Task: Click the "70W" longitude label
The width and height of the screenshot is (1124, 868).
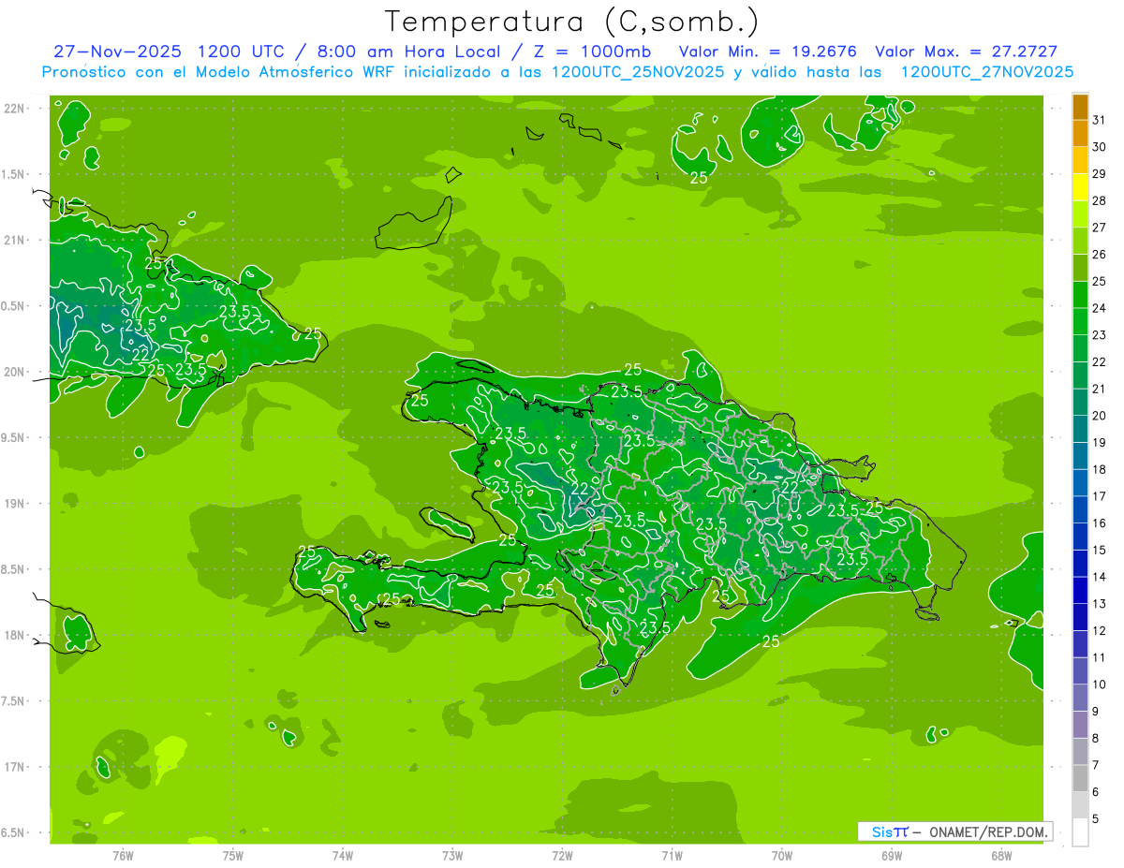Action: [x=782, y=856]
